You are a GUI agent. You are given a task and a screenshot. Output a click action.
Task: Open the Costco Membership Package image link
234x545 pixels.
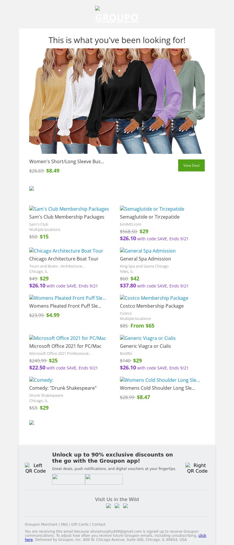click(154, 298)
